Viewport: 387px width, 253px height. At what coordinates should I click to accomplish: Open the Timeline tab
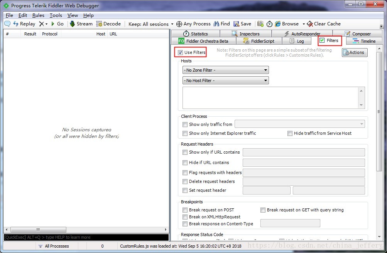(364, 41)
